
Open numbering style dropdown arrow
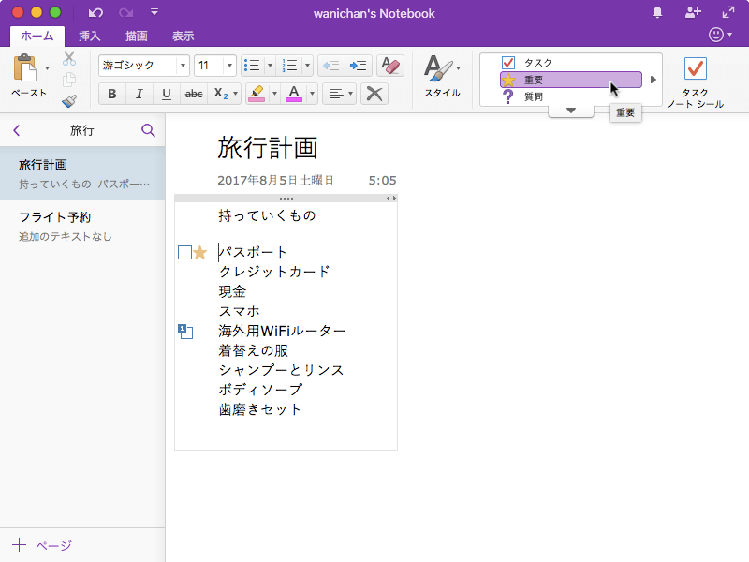pos(307,66)
